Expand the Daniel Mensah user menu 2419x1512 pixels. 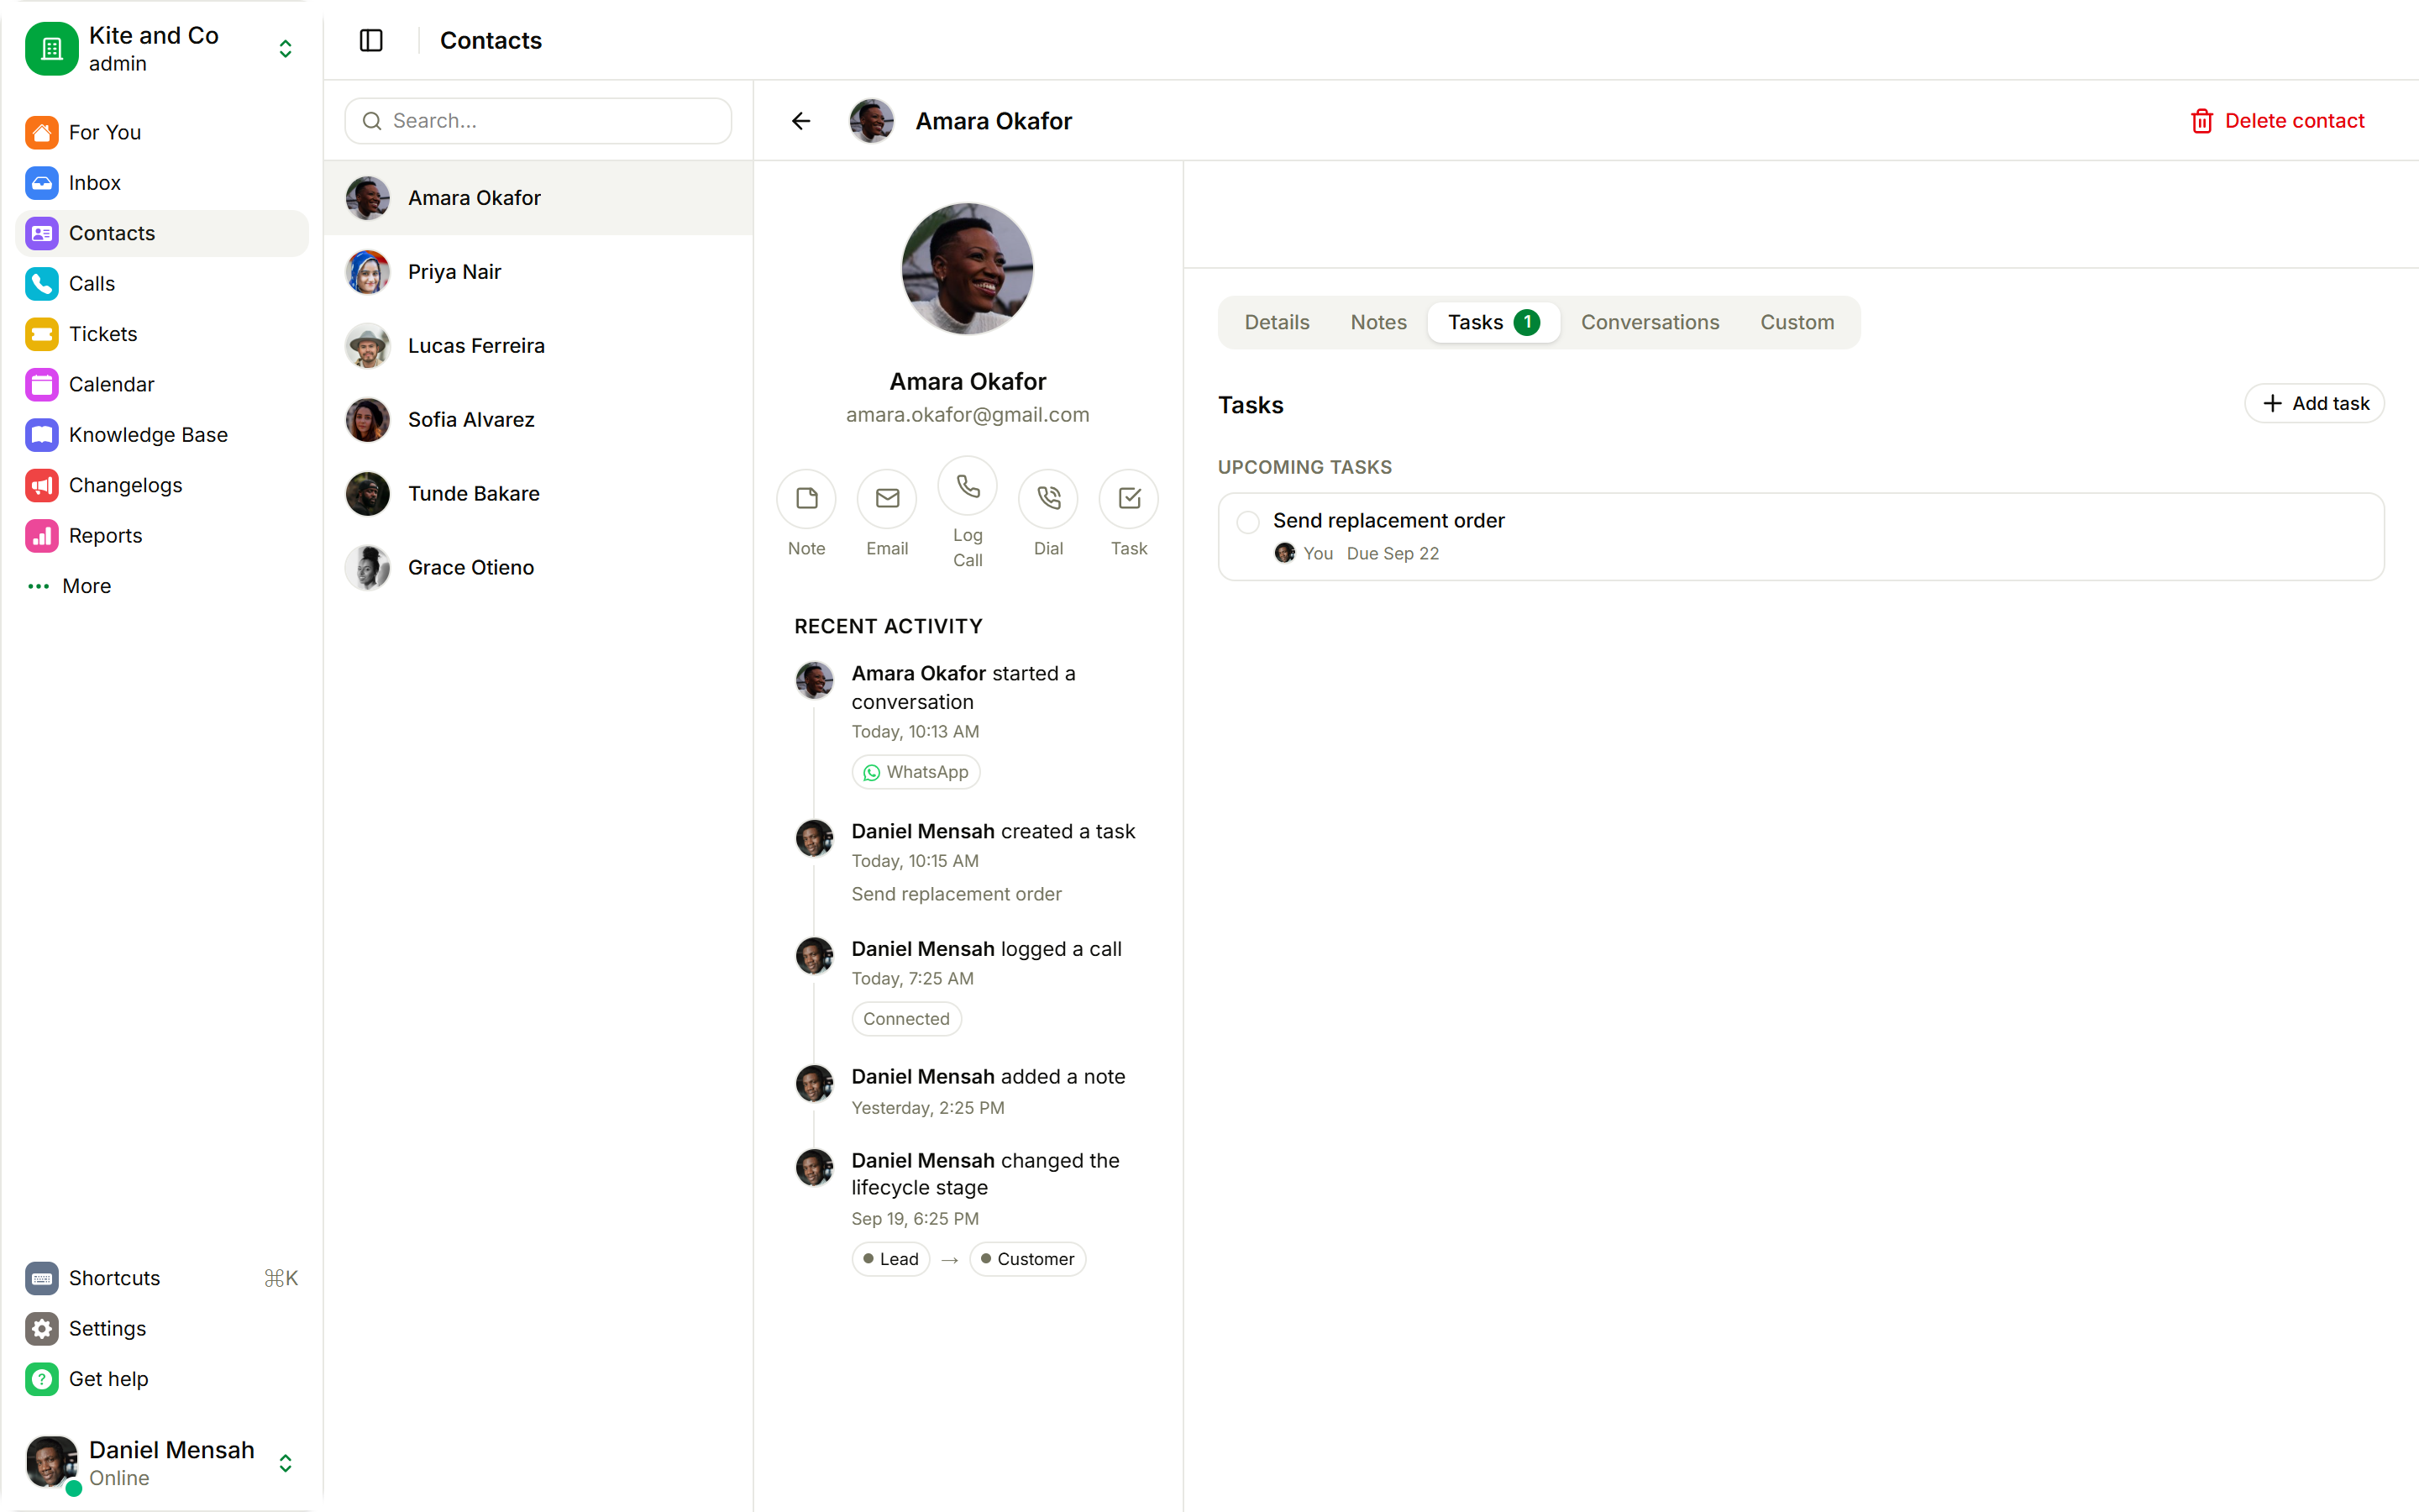[x=162, y=1464]
